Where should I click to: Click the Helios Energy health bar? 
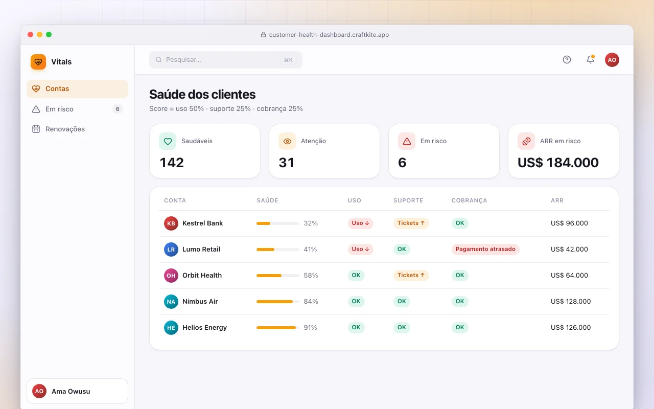278,328
